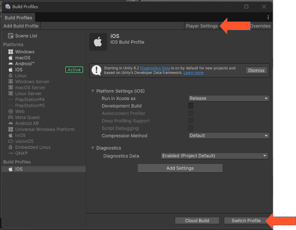Viewport: 296px width, 230px height.
Task: Click the Android XR icon
Action: coord(10,123)
